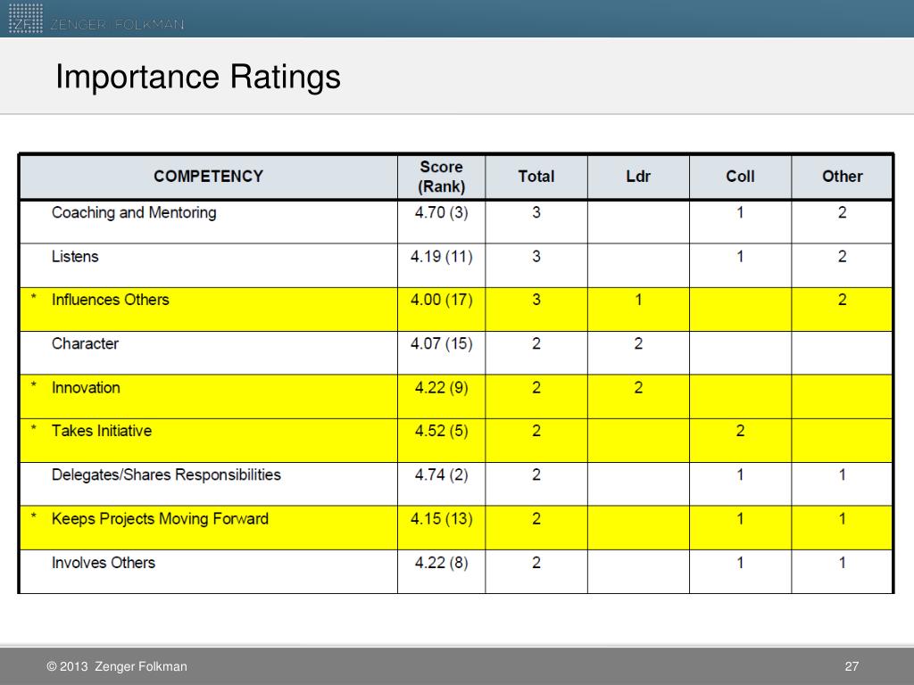The width and height of the screenshot is (914, 685).
Task: Click the score "4.07 (15)"
Action: (441, 343)
